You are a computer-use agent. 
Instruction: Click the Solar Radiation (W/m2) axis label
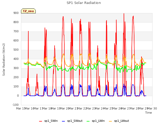click(4, 60)
